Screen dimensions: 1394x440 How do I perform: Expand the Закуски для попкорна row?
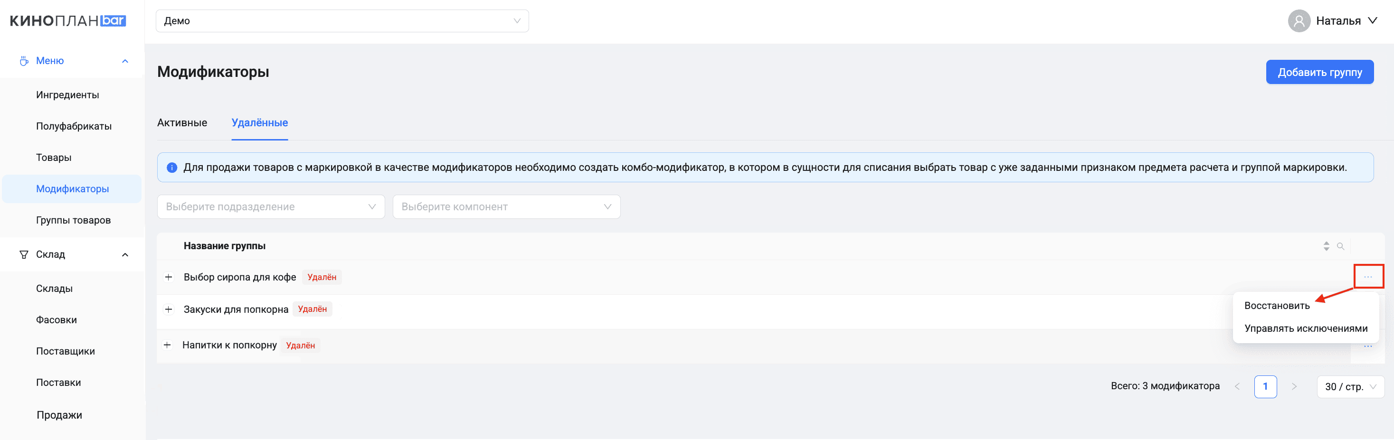169,309
